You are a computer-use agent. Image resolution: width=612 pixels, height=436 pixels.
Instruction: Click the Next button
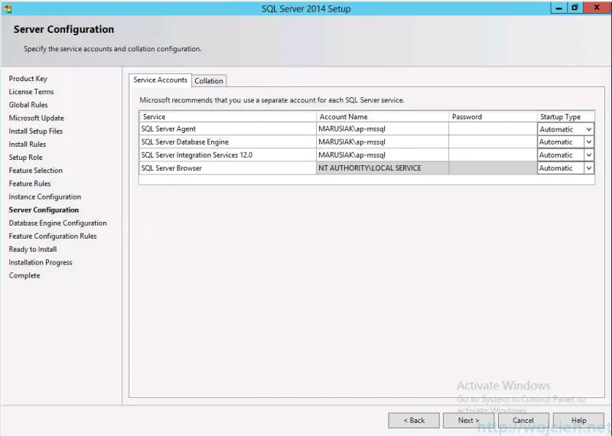pyautogui.click(x=468, y=421)
